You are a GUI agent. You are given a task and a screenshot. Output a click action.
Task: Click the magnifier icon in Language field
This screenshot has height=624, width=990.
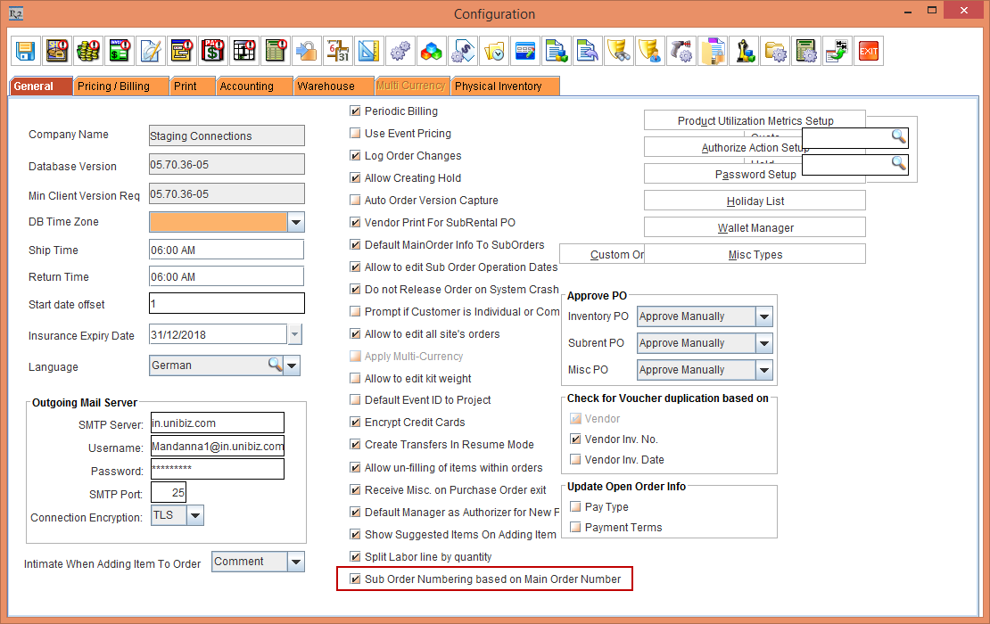point(275,365)
